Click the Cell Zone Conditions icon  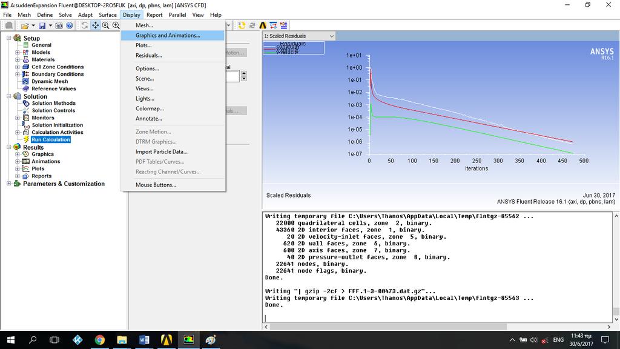coord(25,67)
